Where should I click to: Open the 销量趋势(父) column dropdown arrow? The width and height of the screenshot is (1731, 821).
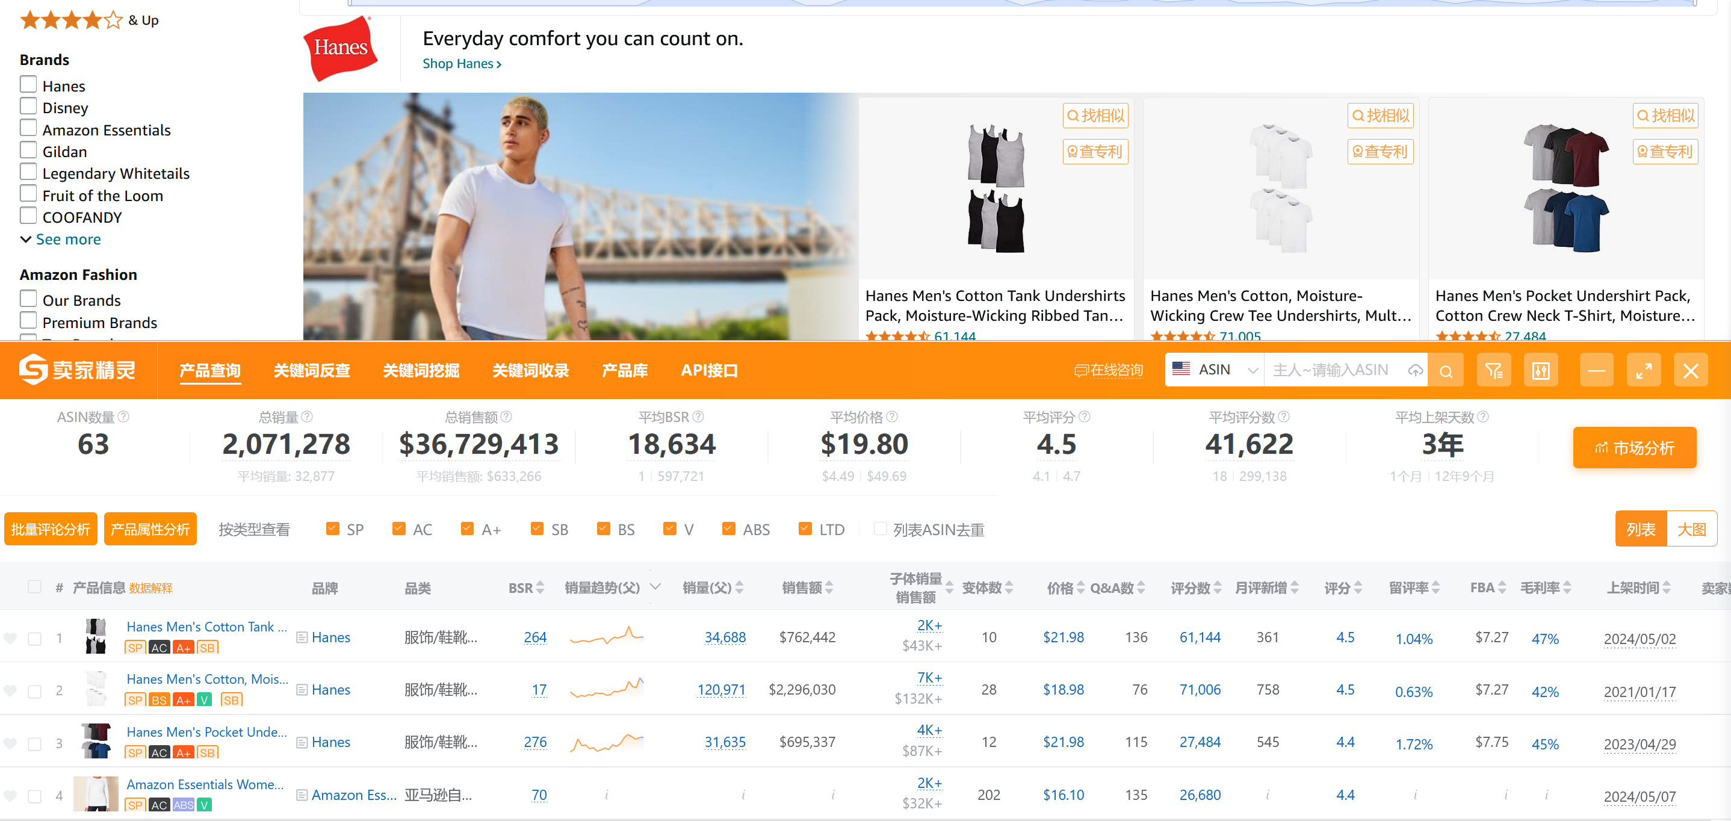coord(655,586)
